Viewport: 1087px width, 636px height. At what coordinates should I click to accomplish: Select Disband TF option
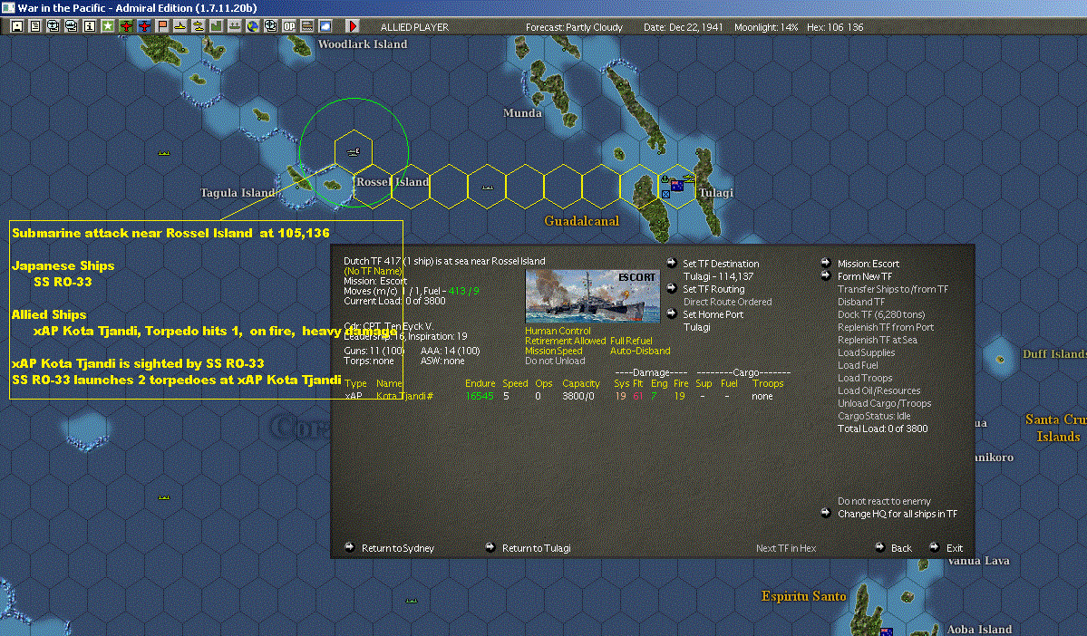coord(861,302)
